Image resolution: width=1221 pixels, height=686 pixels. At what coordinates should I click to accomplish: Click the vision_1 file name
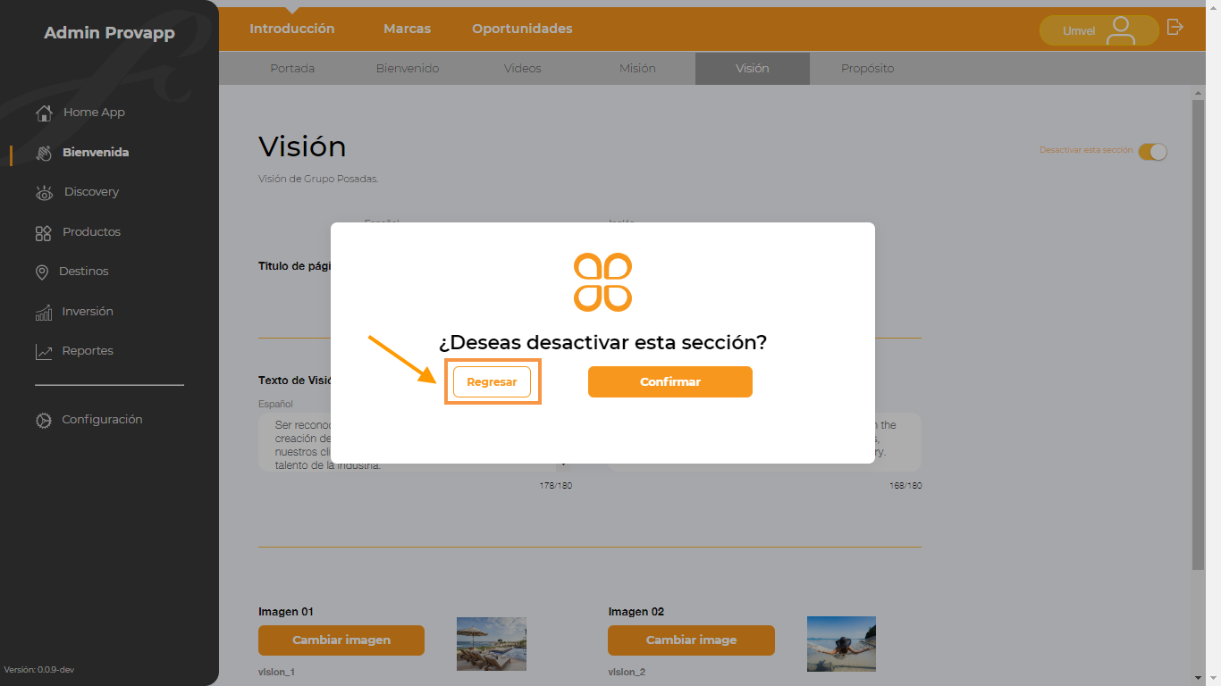[x=276, y=672]
